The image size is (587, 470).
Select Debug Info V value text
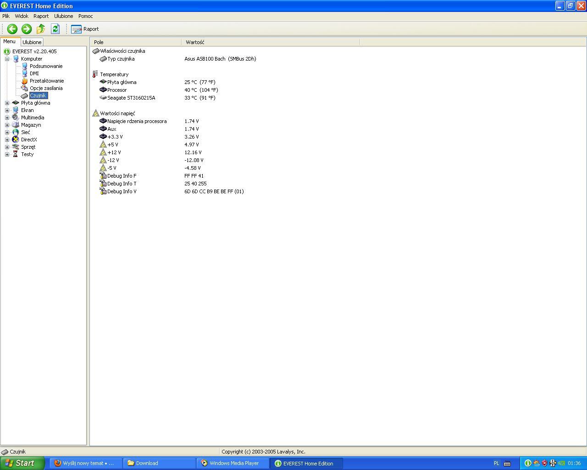[214, 191]
